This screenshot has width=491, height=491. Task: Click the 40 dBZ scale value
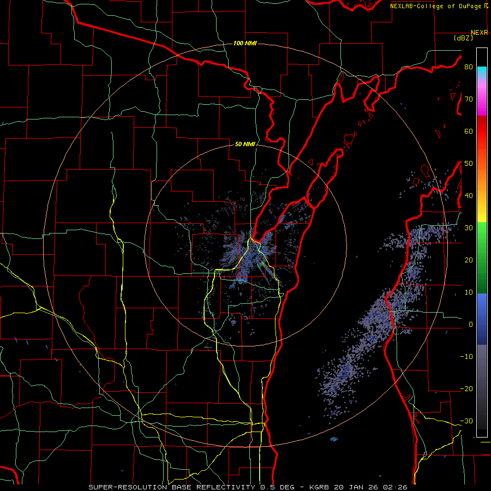(x=469, y=196)
